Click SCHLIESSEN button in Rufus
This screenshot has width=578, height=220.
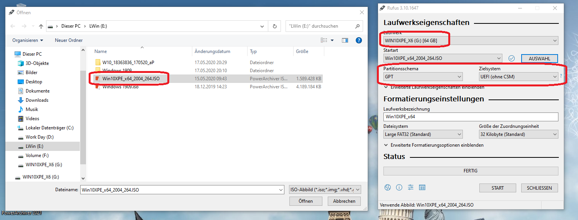click(539, 188)
